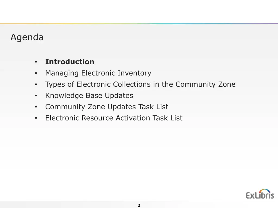Click bullet beside Types of Electronic Collections
Viewport: 278px width, 208px height.
tap(36, 84)
